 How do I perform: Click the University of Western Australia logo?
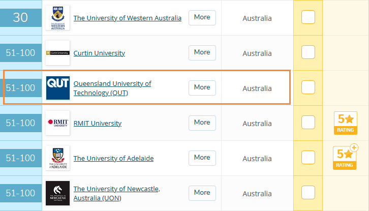point(57,18)
